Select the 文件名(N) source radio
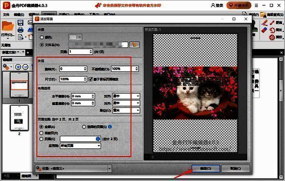Screen dimensions: 285x181 point(42,45)
